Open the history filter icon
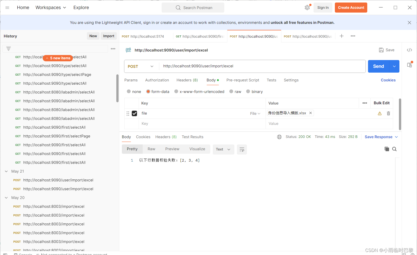417x255 pixels. tap(8, 48)
